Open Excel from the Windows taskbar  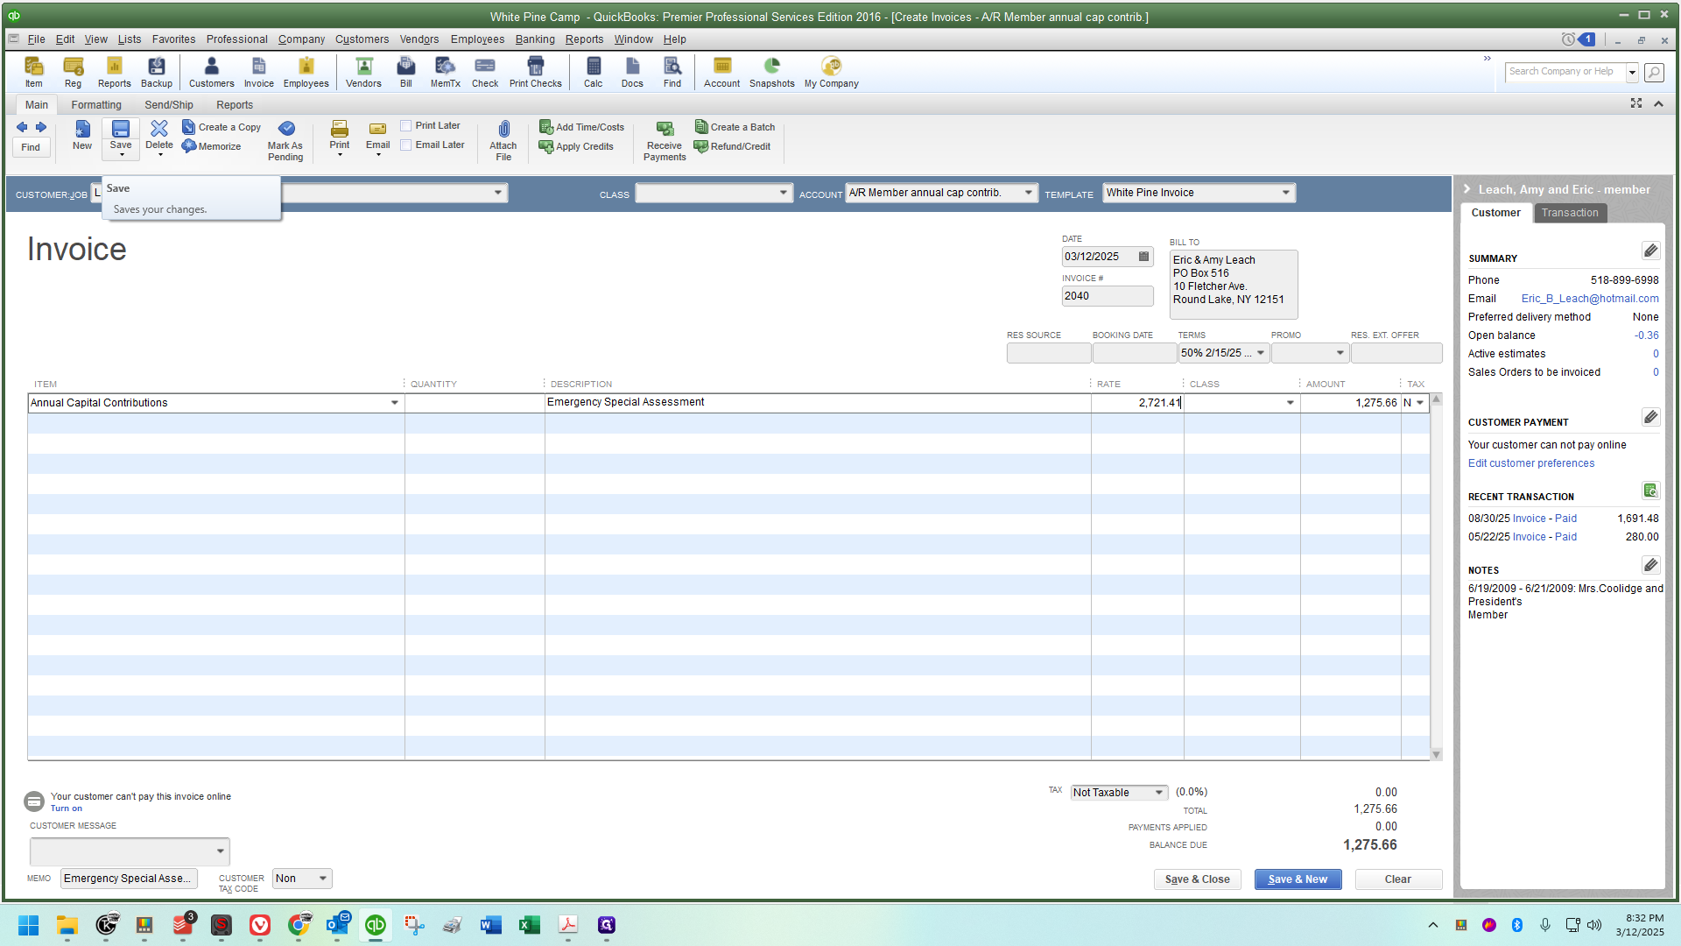pyautogui.click(x=530, y=925)
